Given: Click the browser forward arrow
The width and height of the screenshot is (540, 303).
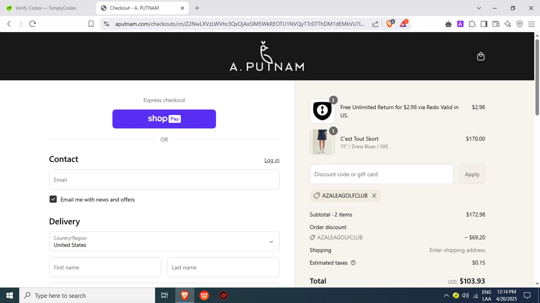Looking at the screenshot, I should pyautogui.click(x=21, y=24).
